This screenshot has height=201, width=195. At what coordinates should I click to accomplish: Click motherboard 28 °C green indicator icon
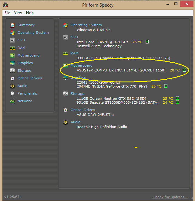[184, 70]
